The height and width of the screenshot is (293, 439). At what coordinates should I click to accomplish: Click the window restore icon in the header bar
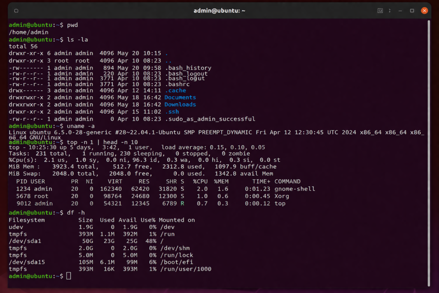[380, 10]
